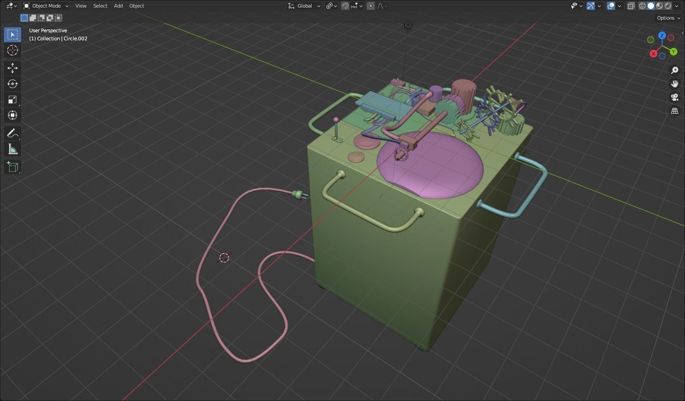Switch viewport to Wireframe shading

coord(642,6)
